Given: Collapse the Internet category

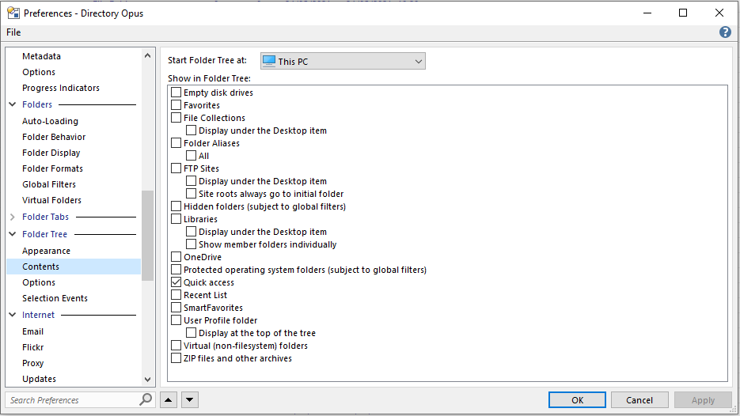Looking at the screenshot, I should click(13, 315).
